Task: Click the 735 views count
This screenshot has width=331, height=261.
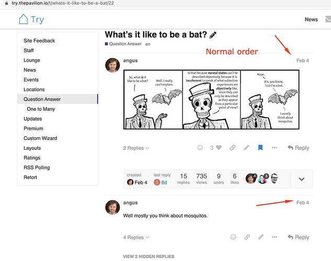Action: click(x=202, y=179)
